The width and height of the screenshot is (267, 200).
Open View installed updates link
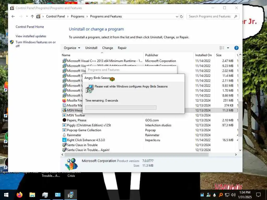coord(31,36)
